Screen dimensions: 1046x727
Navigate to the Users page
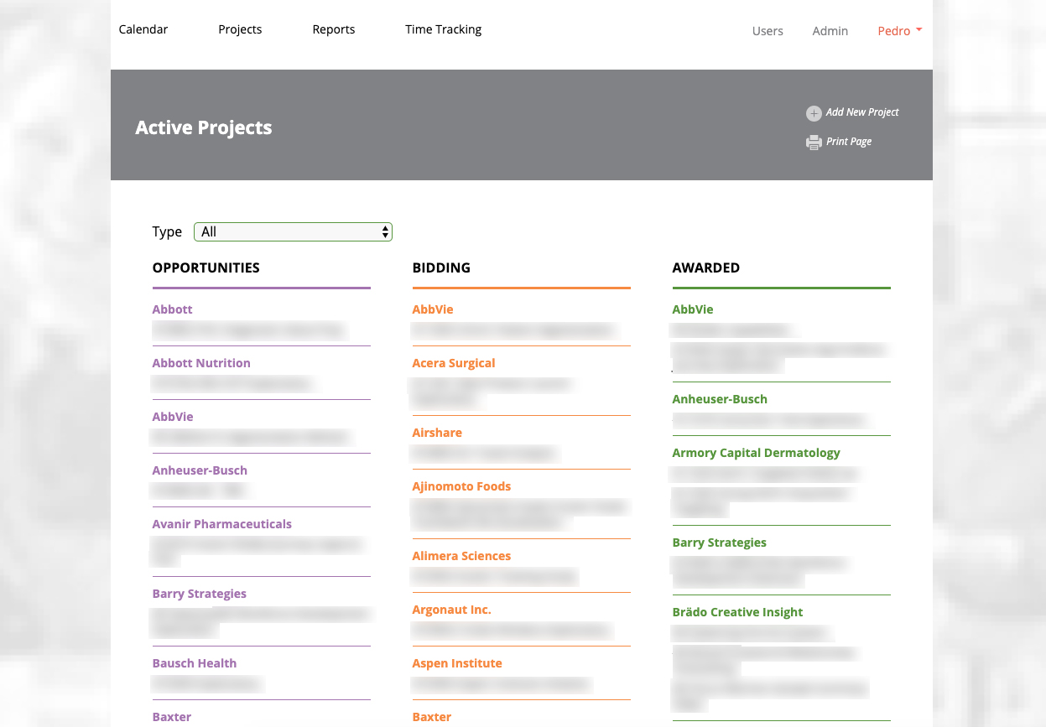[768, 31]
